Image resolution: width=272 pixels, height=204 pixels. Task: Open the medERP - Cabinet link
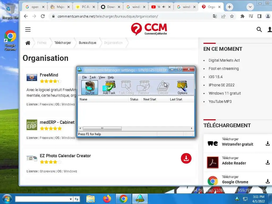pos(57,122)
